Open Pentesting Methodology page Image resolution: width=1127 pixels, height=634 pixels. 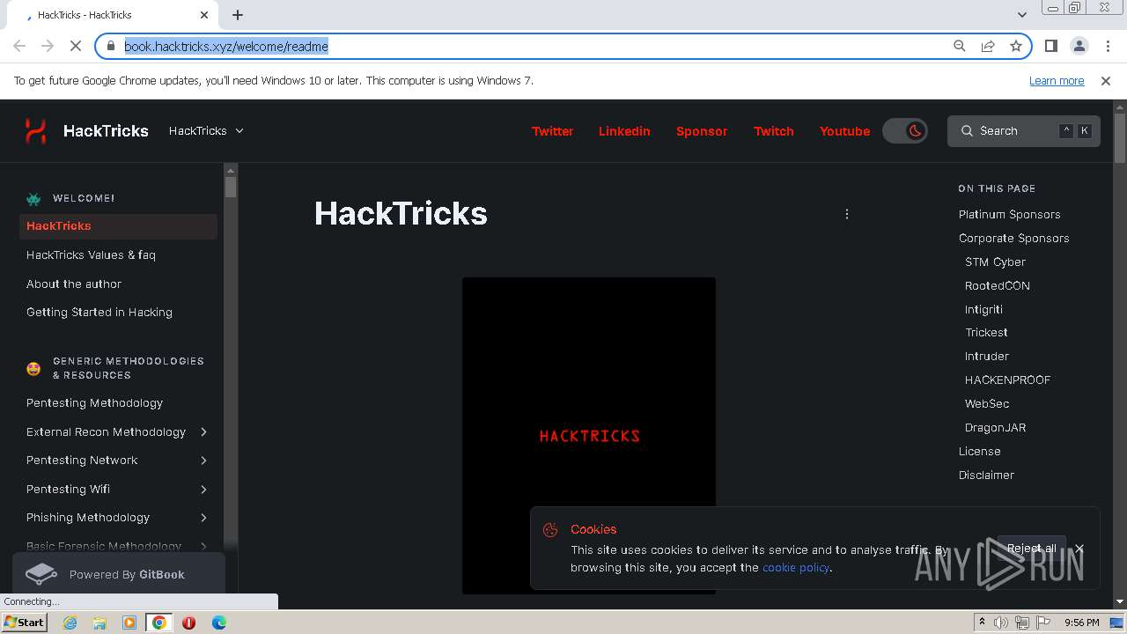[94, 403]
